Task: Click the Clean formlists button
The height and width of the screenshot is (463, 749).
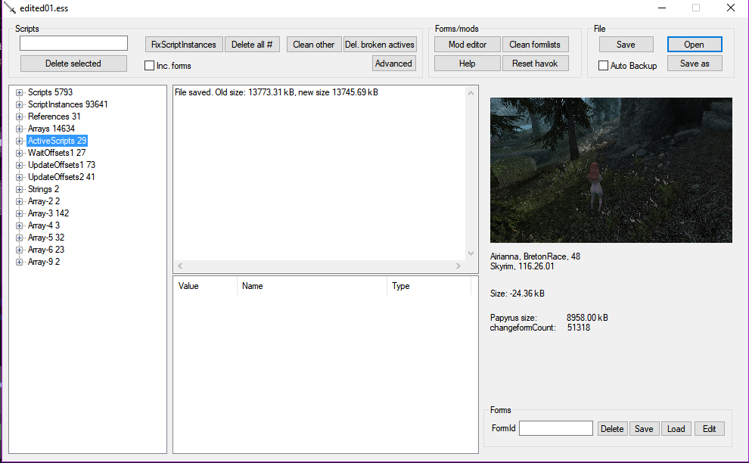Action: [x=535, y=45]
